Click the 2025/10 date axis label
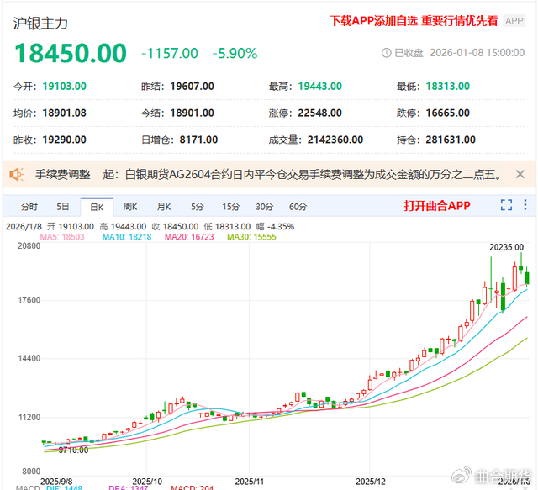This screenshot has height=490, width=538. (147, 482)
